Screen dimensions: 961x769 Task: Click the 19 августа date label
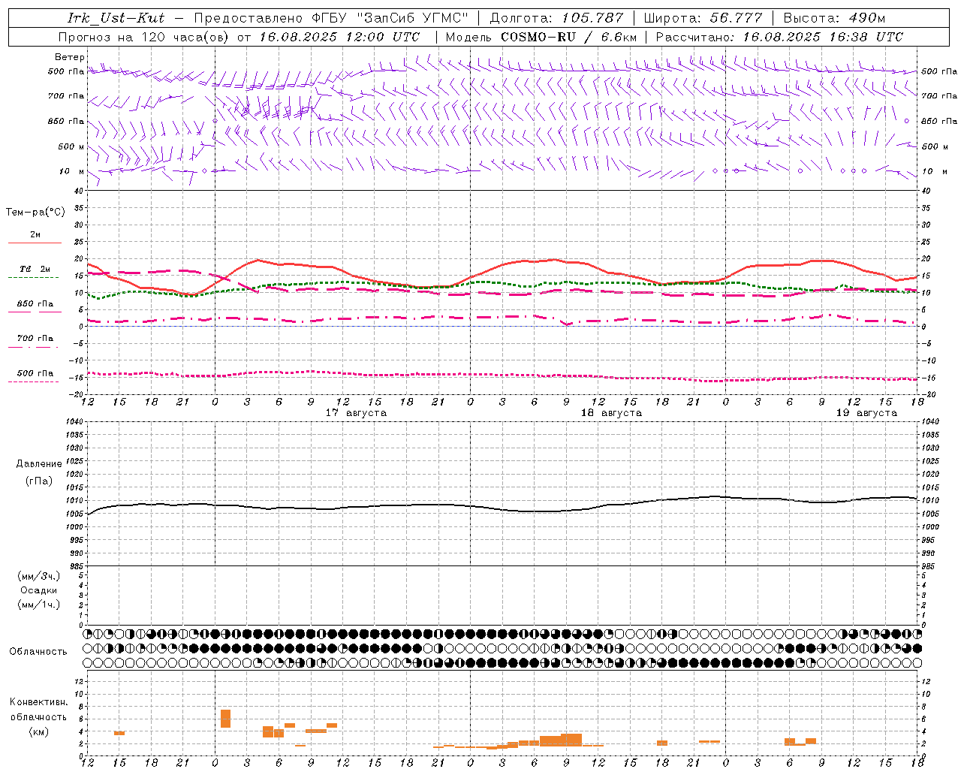coord(866,413)
